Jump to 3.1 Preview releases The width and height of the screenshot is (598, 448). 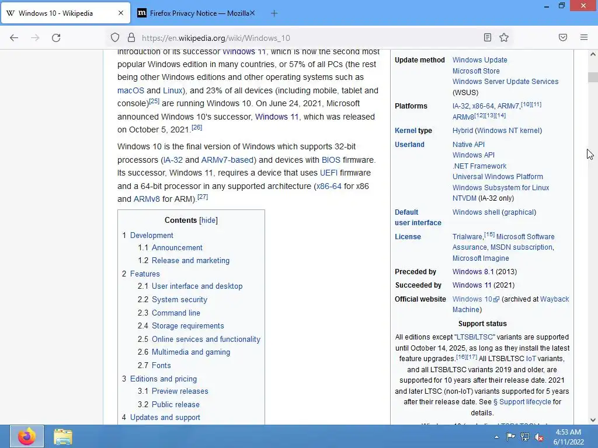click(180, 391)
